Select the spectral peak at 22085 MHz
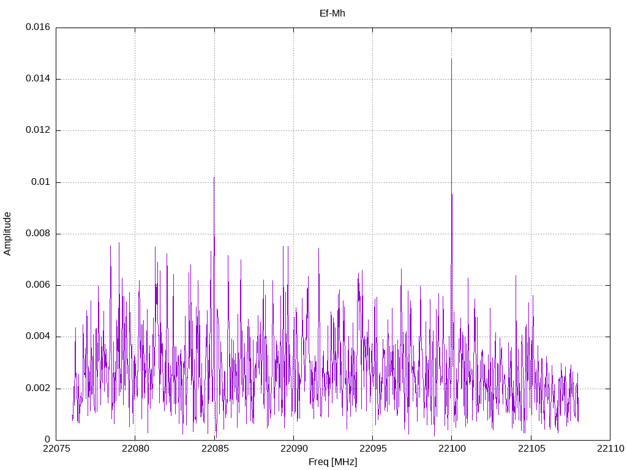The width and height of the screenshot is (627, 470). pyautogui.click(x=214, y=179)
